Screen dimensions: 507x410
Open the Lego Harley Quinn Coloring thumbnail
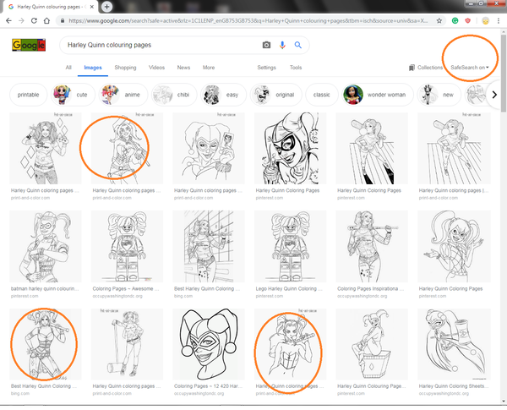click(x=290, y=246)
